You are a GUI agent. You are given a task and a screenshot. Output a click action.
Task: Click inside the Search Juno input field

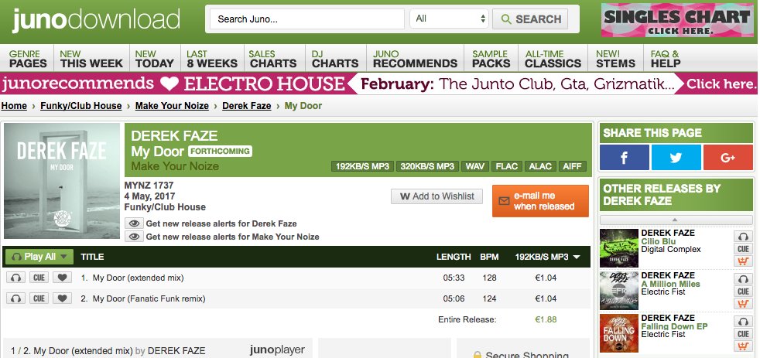[307, 19]
